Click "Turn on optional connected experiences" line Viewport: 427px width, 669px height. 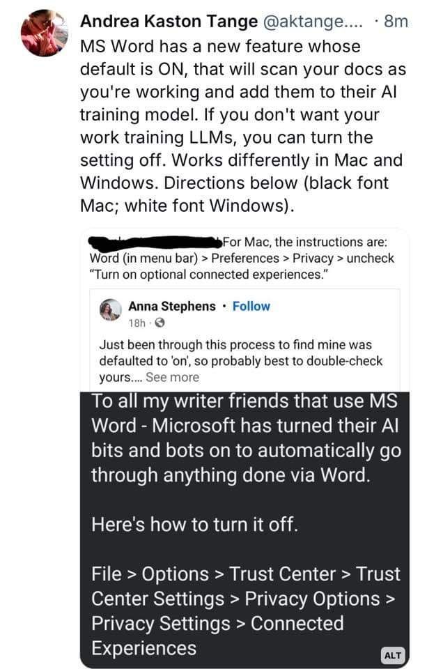coord(208,275)
